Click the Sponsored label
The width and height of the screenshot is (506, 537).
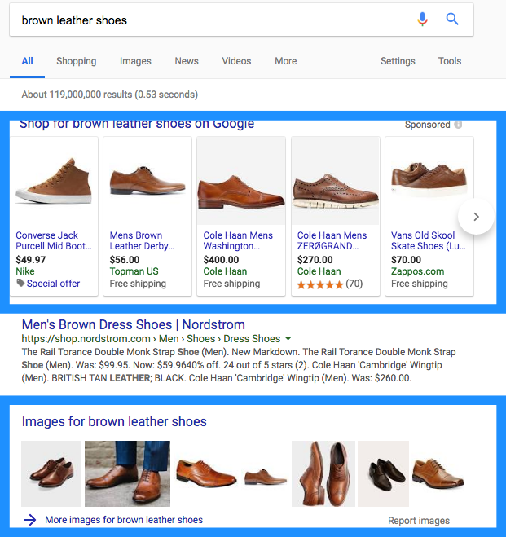click(427, 125)
